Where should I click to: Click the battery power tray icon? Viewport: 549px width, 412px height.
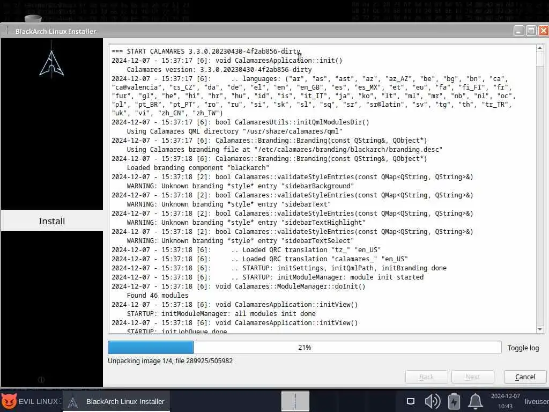pos(454,401)
